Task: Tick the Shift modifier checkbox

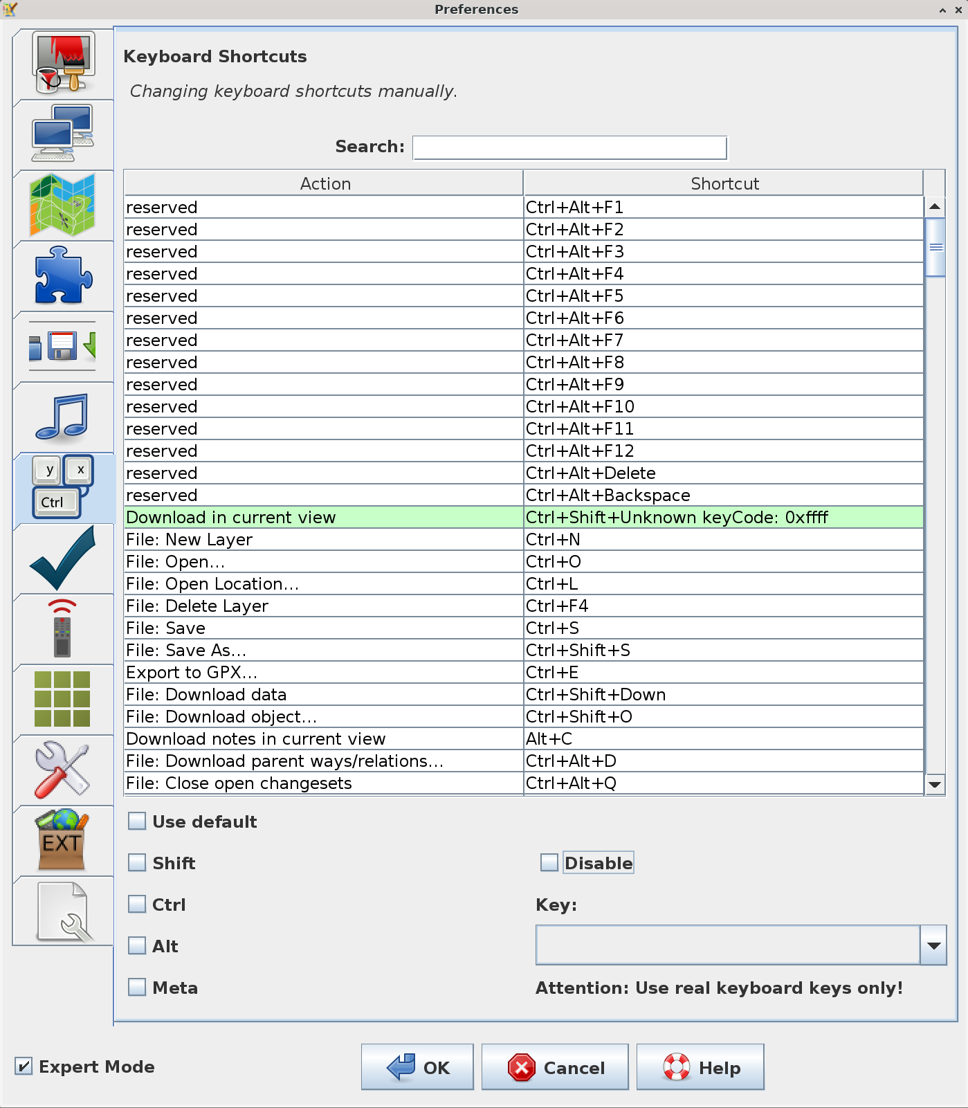Action: click(138, 863)
